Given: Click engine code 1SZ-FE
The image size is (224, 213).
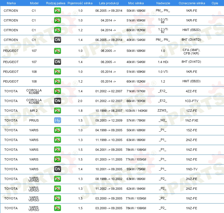Looking at the screenshot, I should pyautogui.click(x=191, y=130).
